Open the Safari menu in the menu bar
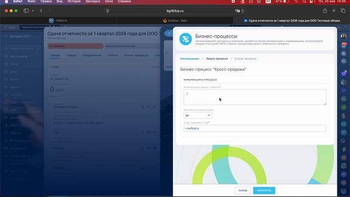 pos(17,1)
